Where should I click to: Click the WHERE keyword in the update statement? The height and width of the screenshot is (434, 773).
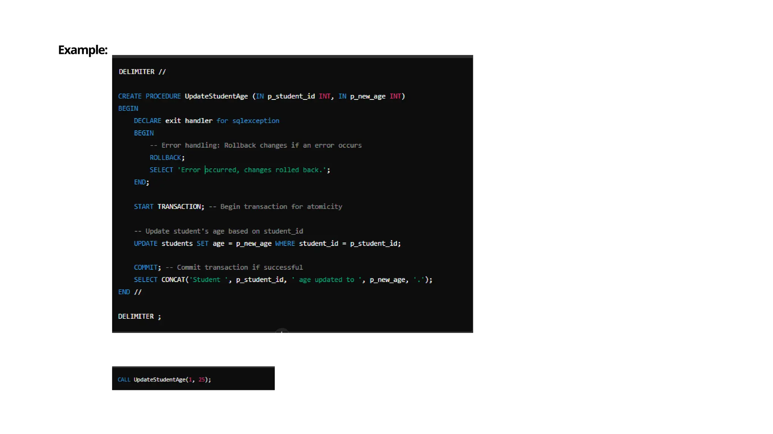[x=285, y=243]
